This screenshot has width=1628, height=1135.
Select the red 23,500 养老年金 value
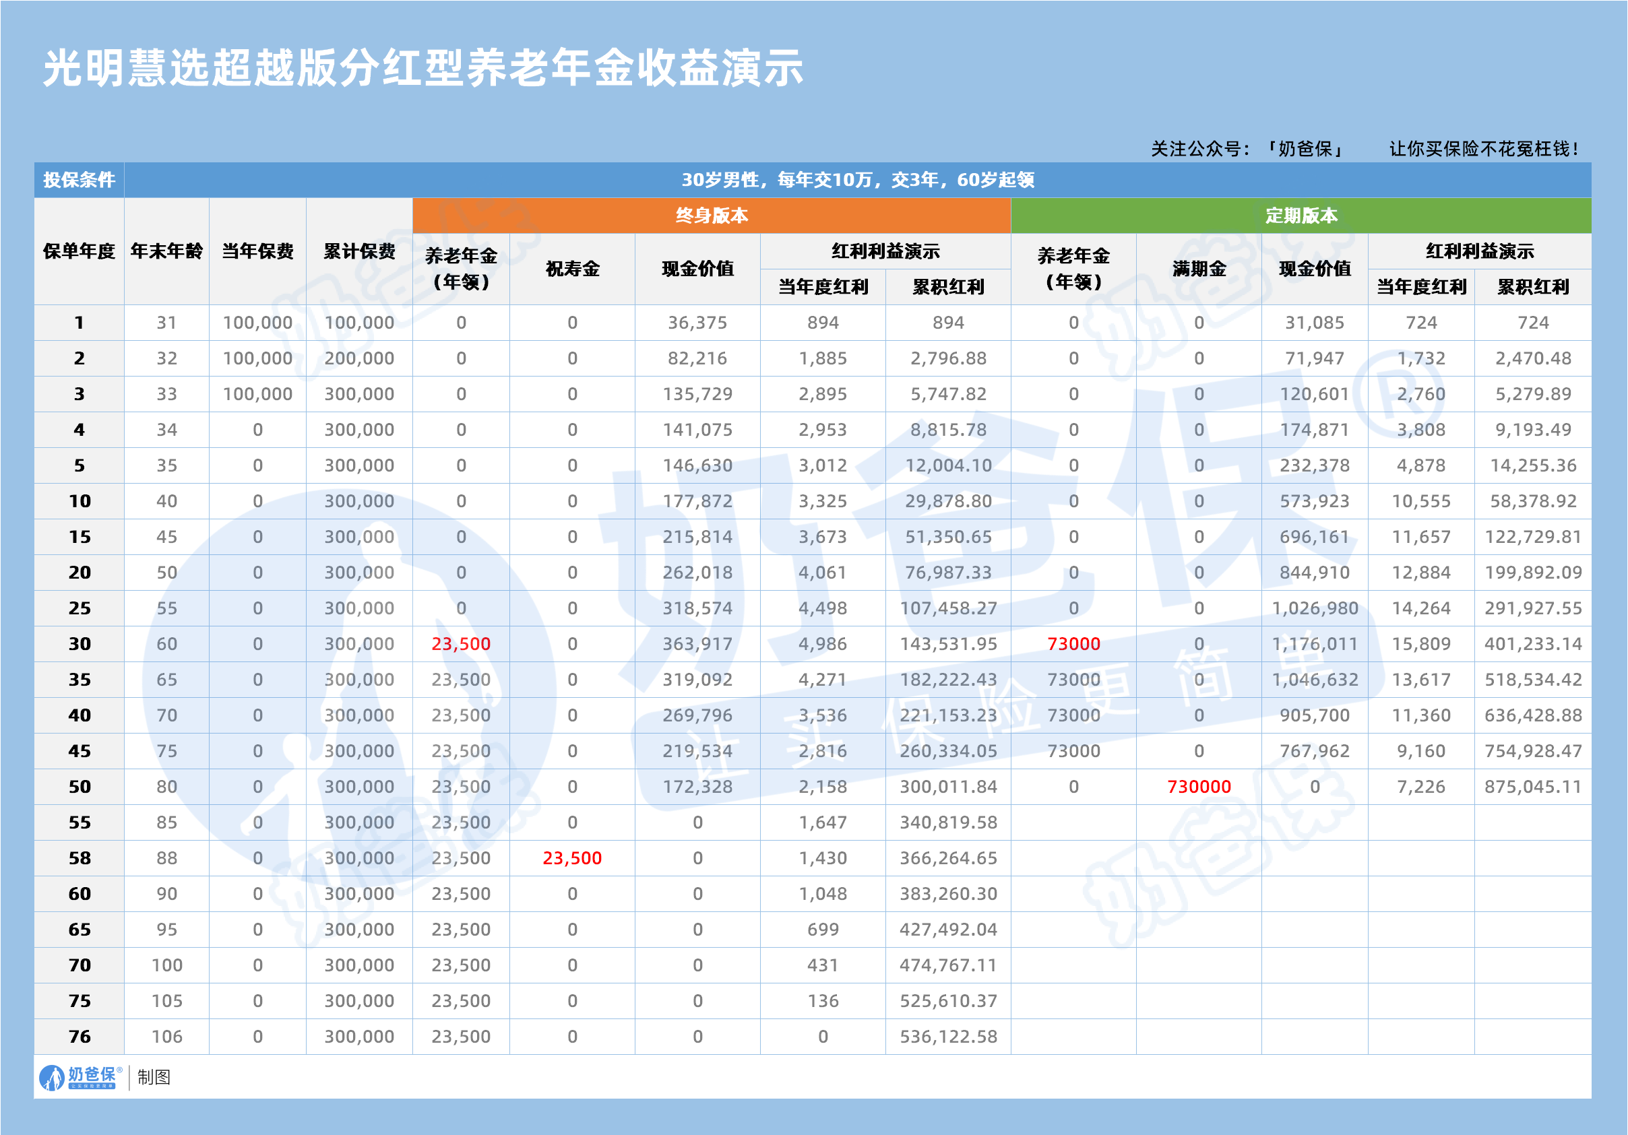click(x=462, y=644)
